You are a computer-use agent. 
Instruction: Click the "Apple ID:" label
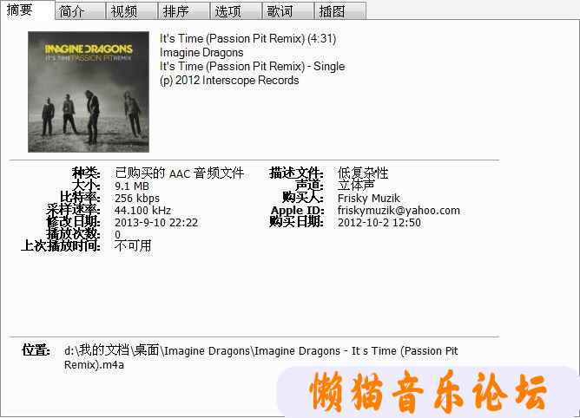tap(298, 210)
